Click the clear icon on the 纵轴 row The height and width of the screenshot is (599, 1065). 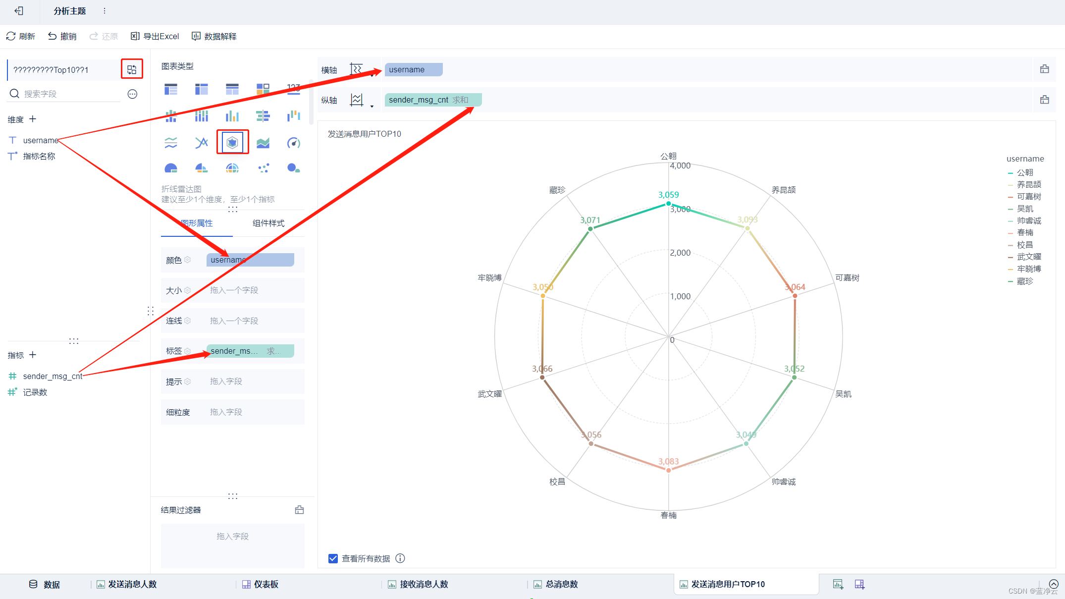tap(1045, 100)
